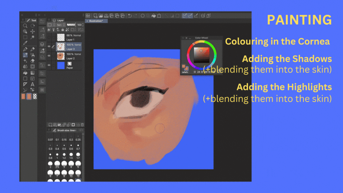Open the layer blending mode dropdown
This screenshot has width=343, height=193.
pyautogui.click(x=61, y=25)
